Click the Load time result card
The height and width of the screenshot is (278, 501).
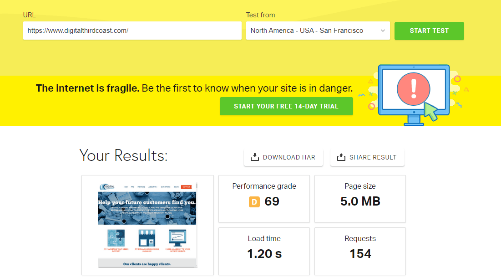264,251
